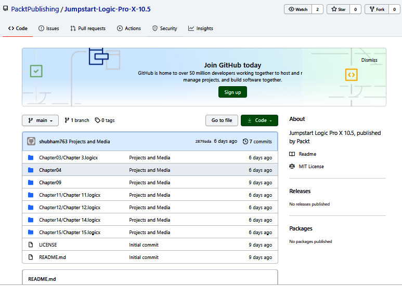This screenshot has width=402, height=286.
Task: Open the Pull requests tab
Action: (x=88, y=29)
